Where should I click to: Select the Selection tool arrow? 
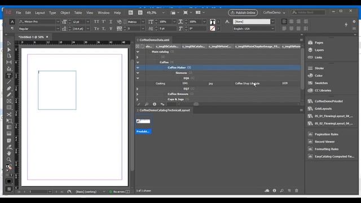pyautogui.click(x=9, y=43)
